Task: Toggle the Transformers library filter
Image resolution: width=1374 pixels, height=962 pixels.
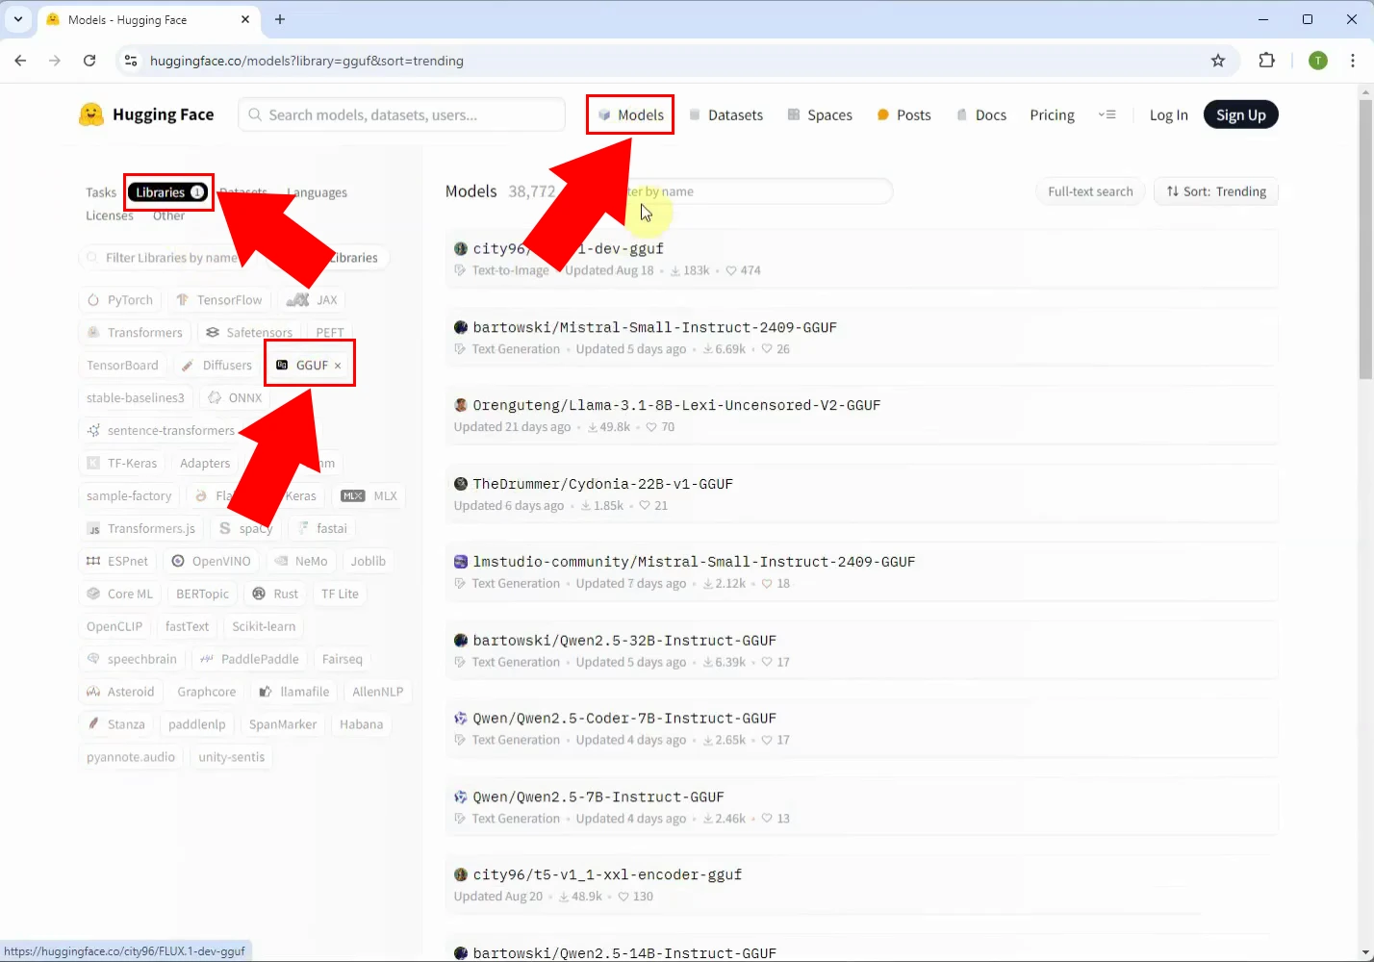Action: click(x=134, y=333)
